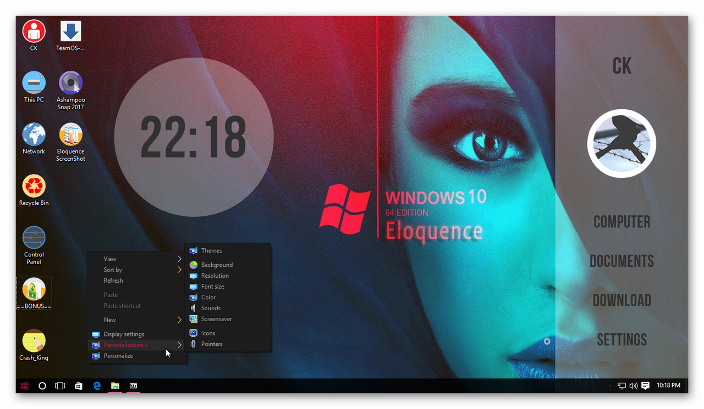
Task: Open DOWNLOAD in the sidebar widget
Action: click(621, 300)
